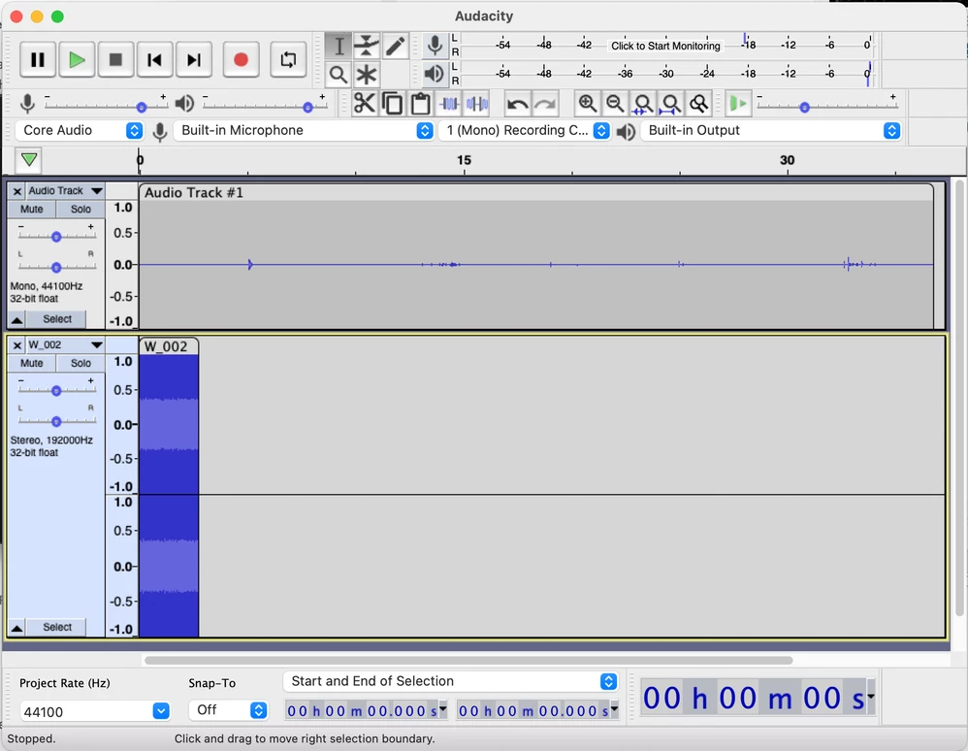Click the Pause button
The image size is (968, 751).
click(38, 60)
